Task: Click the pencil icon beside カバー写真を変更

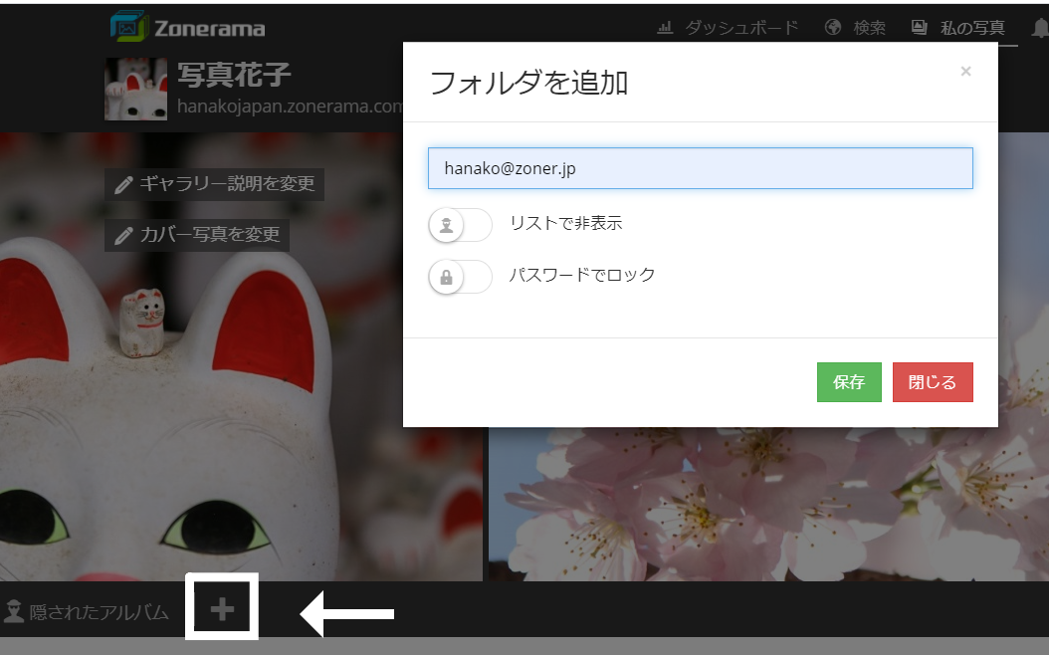Action: [123, 236]
